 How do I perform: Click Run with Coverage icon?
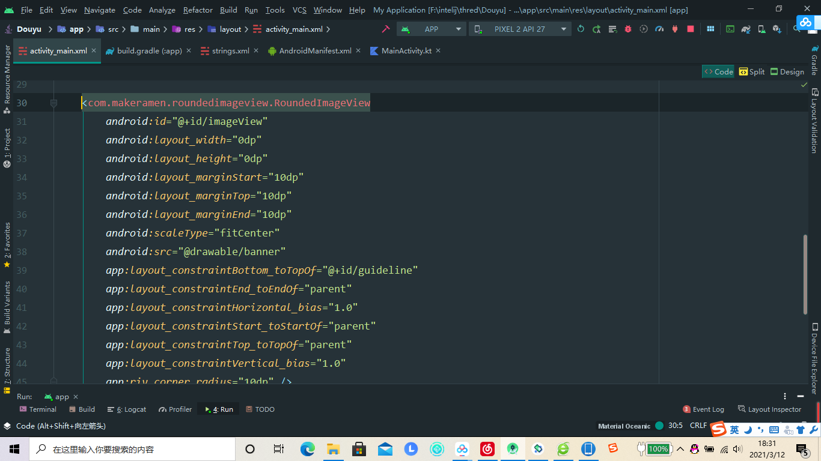point(644,29)
